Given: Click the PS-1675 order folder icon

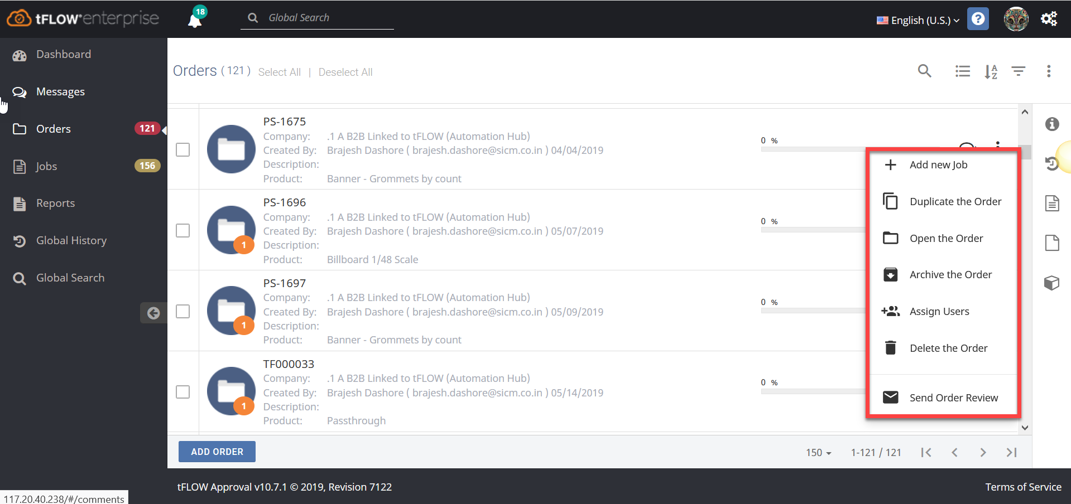Looking at the screenshot, I should [231, 149].
